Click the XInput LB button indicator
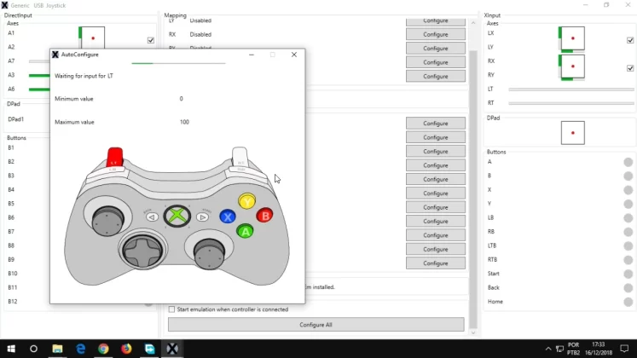 (628, 217)
